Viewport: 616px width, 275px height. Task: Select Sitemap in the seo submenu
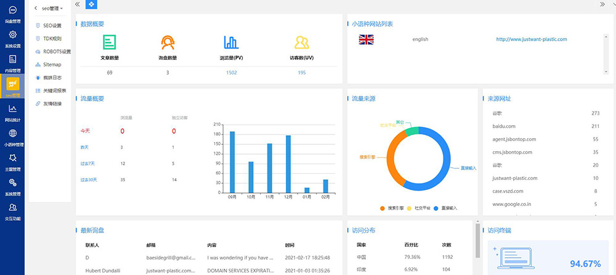pos(51,64)
